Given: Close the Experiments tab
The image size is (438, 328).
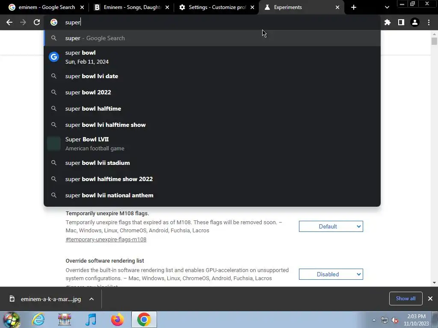Looking at the screenshot, I should tap(337, 8).
